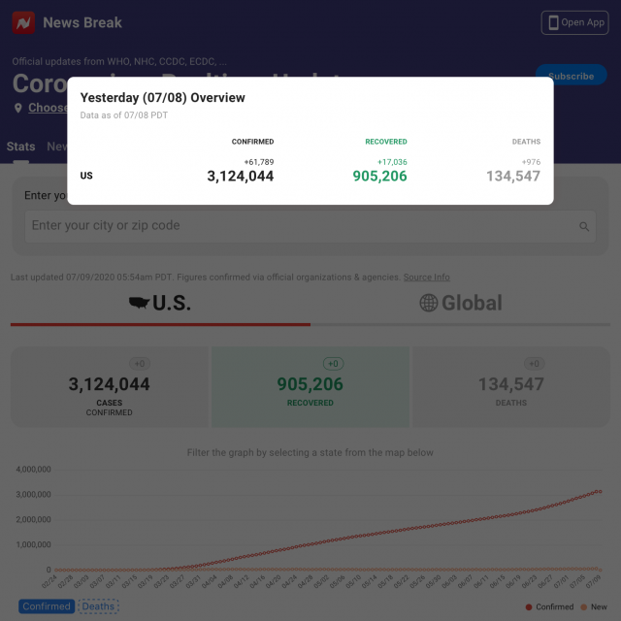The width and height of the screenshot is (621, 621).
Task: Select the U.S. tab label
Action: point(172,303)
